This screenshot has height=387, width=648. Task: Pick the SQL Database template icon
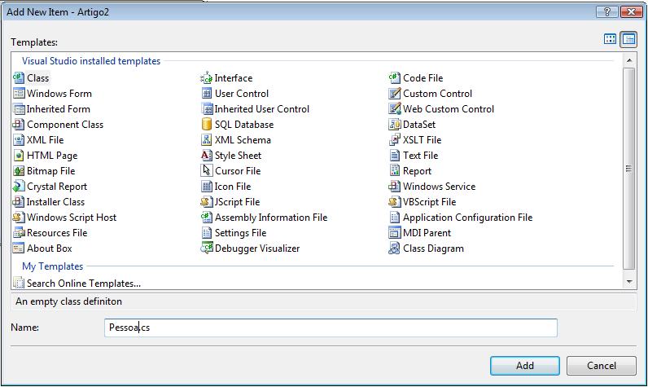pyautogui.click(x=208, y=125)
